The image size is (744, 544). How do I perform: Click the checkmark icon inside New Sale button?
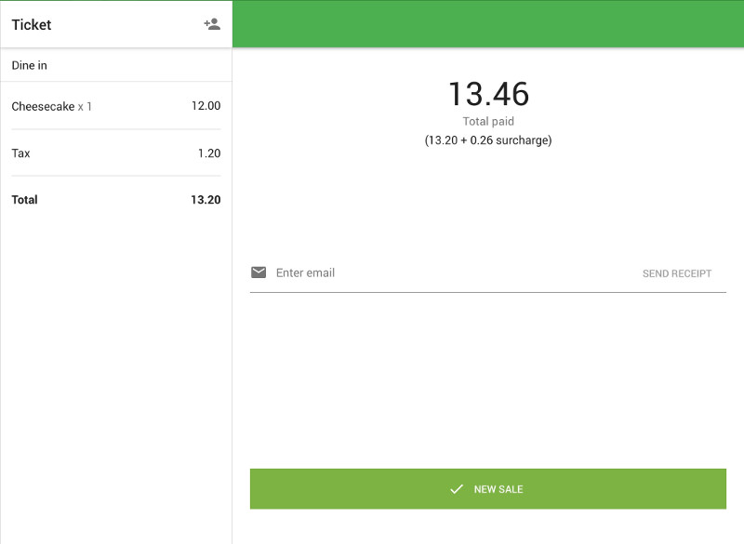455,488
